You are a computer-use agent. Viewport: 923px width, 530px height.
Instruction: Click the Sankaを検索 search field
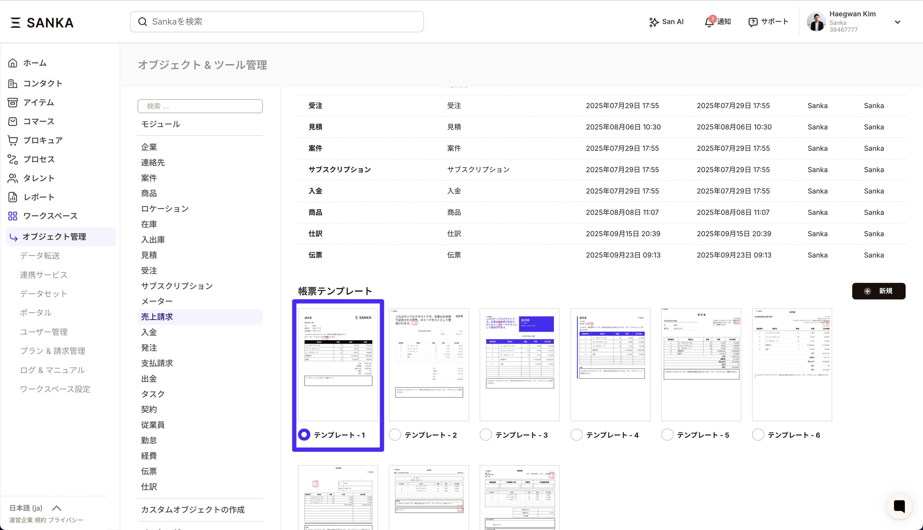click(x=277, y=22)
